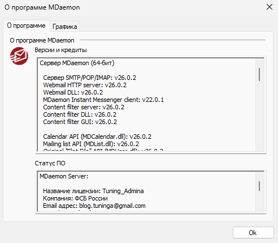The width and height of the screenshot is (278, 243).
Task: Click the Email адрес line in status box
Action: click(x=94, y=206)
